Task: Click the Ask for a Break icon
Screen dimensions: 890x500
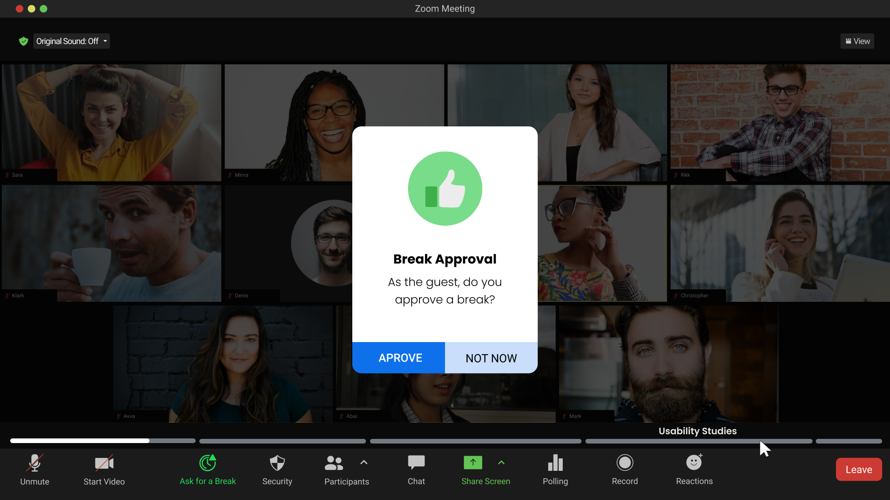Action: [x=208, y=463]
